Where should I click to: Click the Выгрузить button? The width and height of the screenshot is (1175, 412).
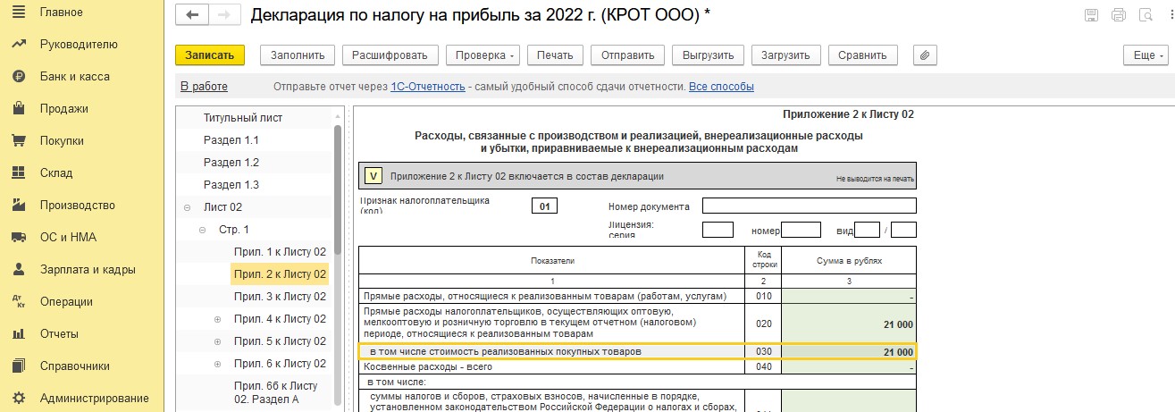click(x=708, y=55)
